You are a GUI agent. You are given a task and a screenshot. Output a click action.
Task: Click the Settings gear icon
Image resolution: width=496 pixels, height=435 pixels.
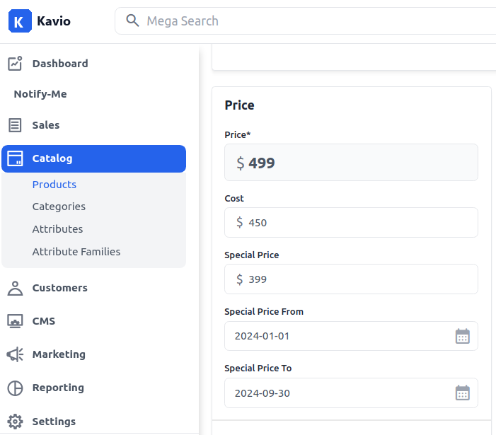(15, 422)
